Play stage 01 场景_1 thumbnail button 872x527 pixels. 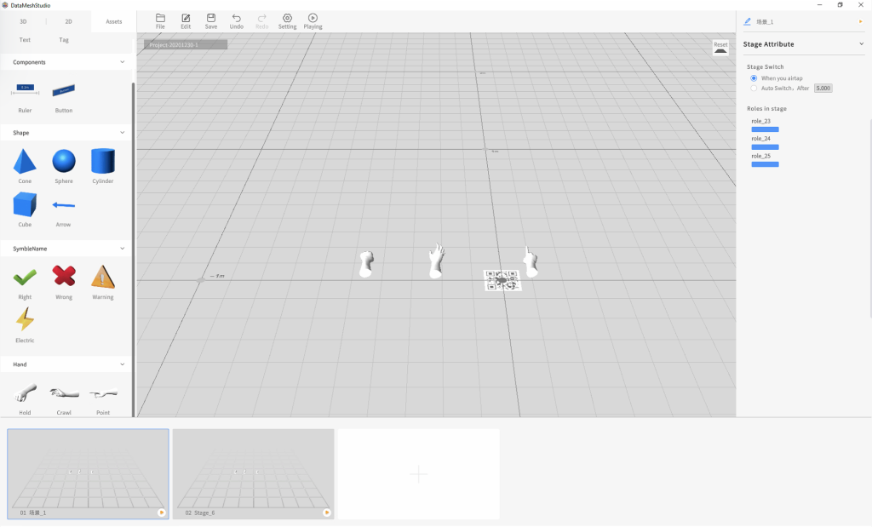pos(162,513)
